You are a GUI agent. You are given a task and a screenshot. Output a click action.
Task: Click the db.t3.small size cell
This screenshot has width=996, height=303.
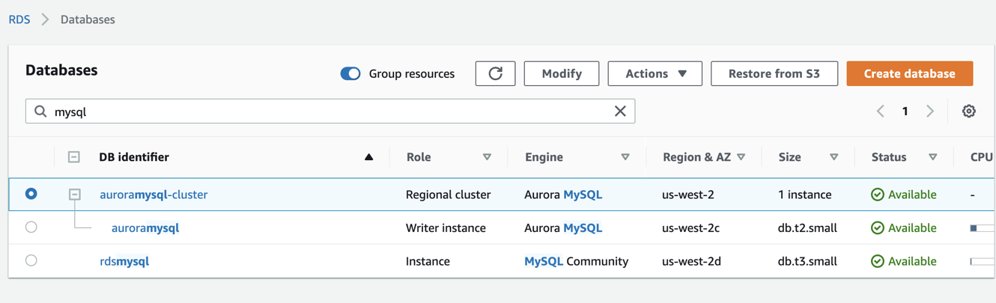click(807, 261)
